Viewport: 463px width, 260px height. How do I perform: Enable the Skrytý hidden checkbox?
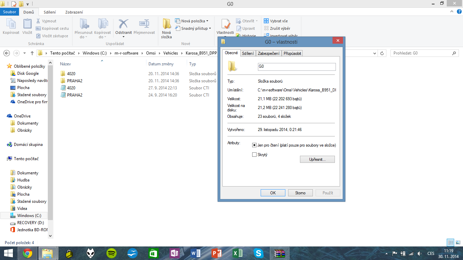coord(255,155)
